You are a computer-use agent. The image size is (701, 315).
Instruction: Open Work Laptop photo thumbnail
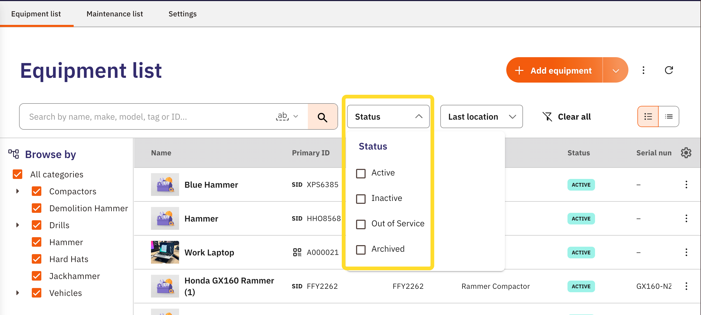tap(165, 252)
